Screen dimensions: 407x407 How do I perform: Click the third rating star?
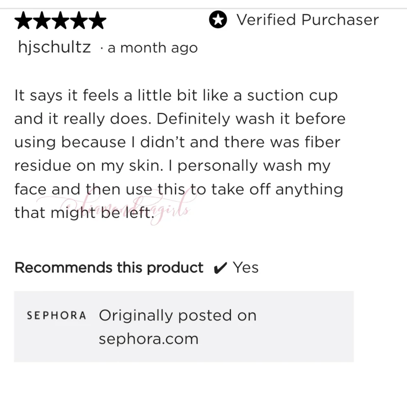tap(60, 20)
